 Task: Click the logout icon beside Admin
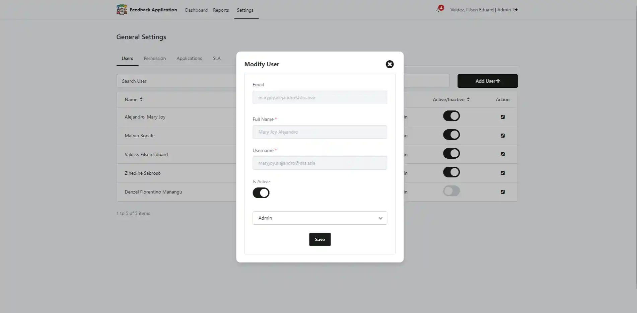515,10
